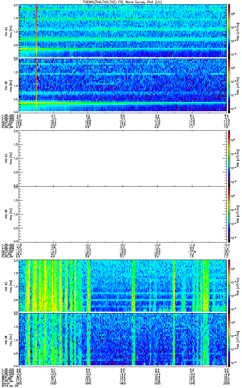Select the THA perpendicular spectrogram panel
Screen dimensions: 242x388
122,31
